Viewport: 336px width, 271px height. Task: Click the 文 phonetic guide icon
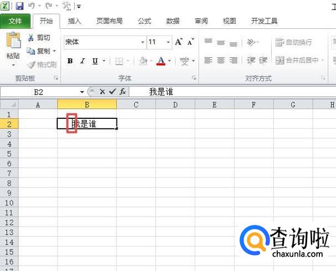click(x=184, y=61)
